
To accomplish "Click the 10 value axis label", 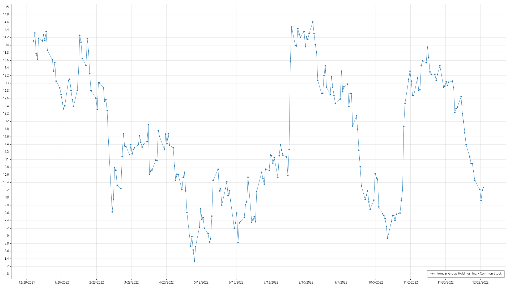I will [x=7, y=197].
